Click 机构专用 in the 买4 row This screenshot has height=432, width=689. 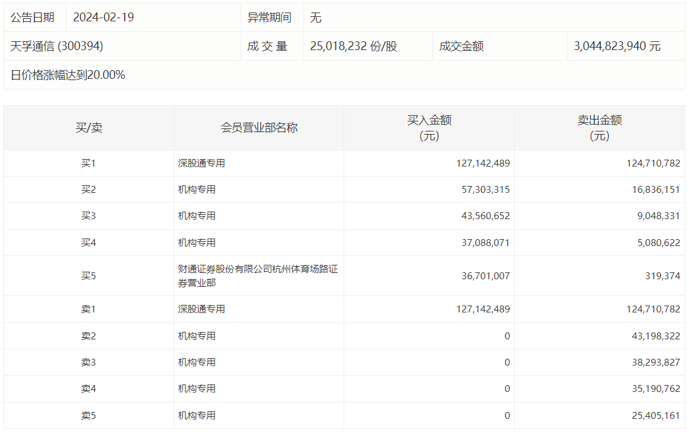click(x=197, y=243)
